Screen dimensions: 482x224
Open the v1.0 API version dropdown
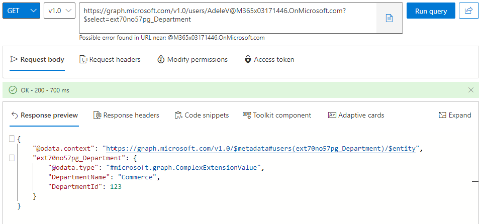point(60,11)
